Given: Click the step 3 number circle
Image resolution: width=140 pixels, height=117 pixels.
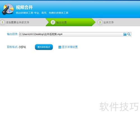Looking at the screenshot, I should (x=100, y=22).
